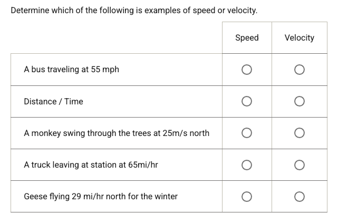This screenshot has height=223, width=338.
Task: Click the 'Distance / Time' row label
Action: point(53,101)
